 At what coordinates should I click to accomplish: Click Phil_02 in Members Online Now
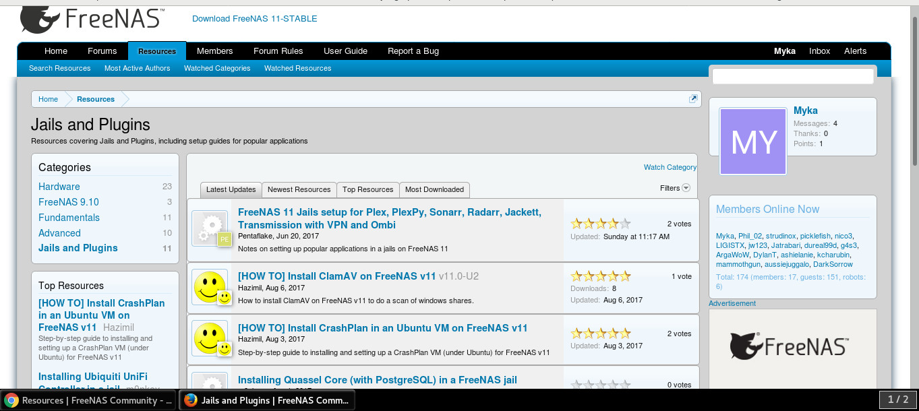(x=750, y=236)
